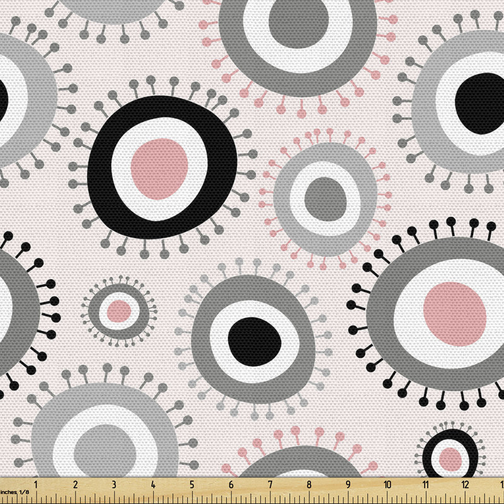The height and width of the screenshot is (504, 504).
Task: Click the "inches, 1/8" ruler label
Action: [14, 492]
